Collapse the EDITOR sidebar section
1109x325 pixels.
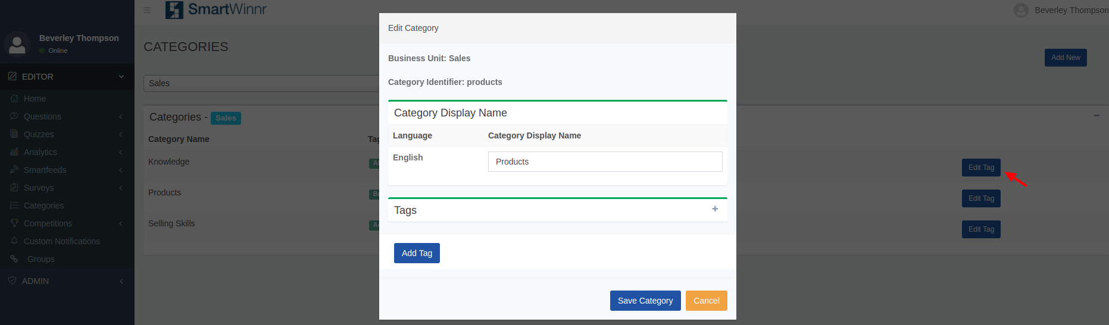(121, 77)
